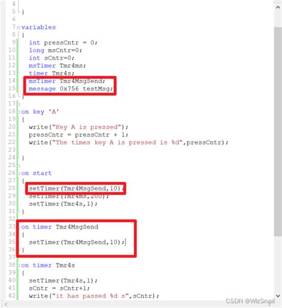Place cursor on the message 0x756 testMsg line
The image size is (282, 308).
click(x=71, y=88)
